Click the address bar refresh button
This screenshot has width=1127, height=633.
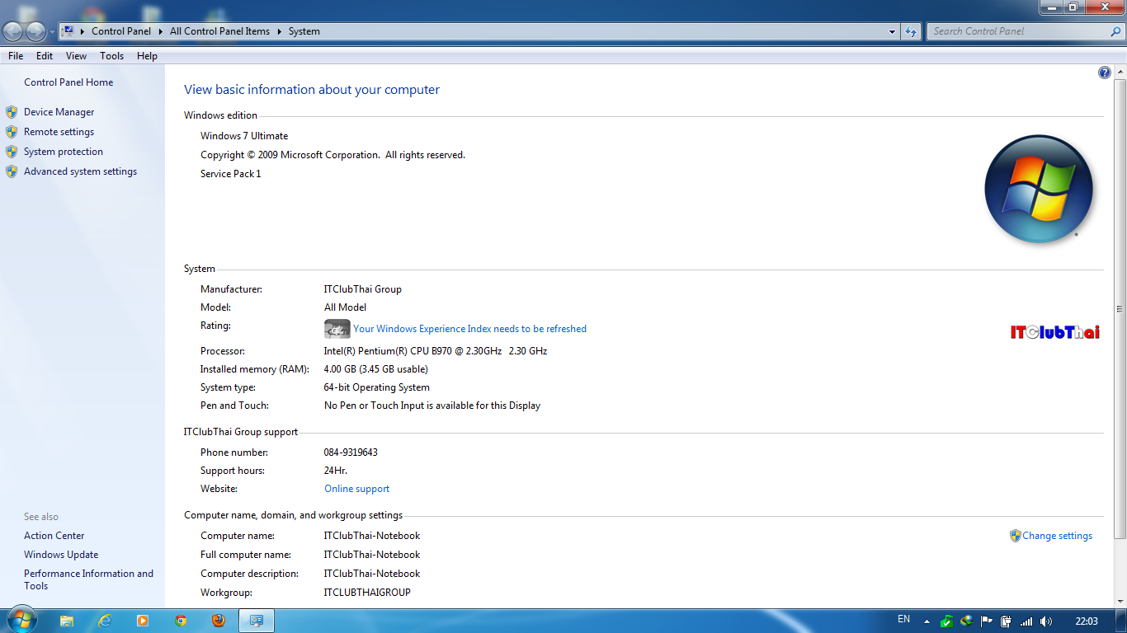click(910, 31)
